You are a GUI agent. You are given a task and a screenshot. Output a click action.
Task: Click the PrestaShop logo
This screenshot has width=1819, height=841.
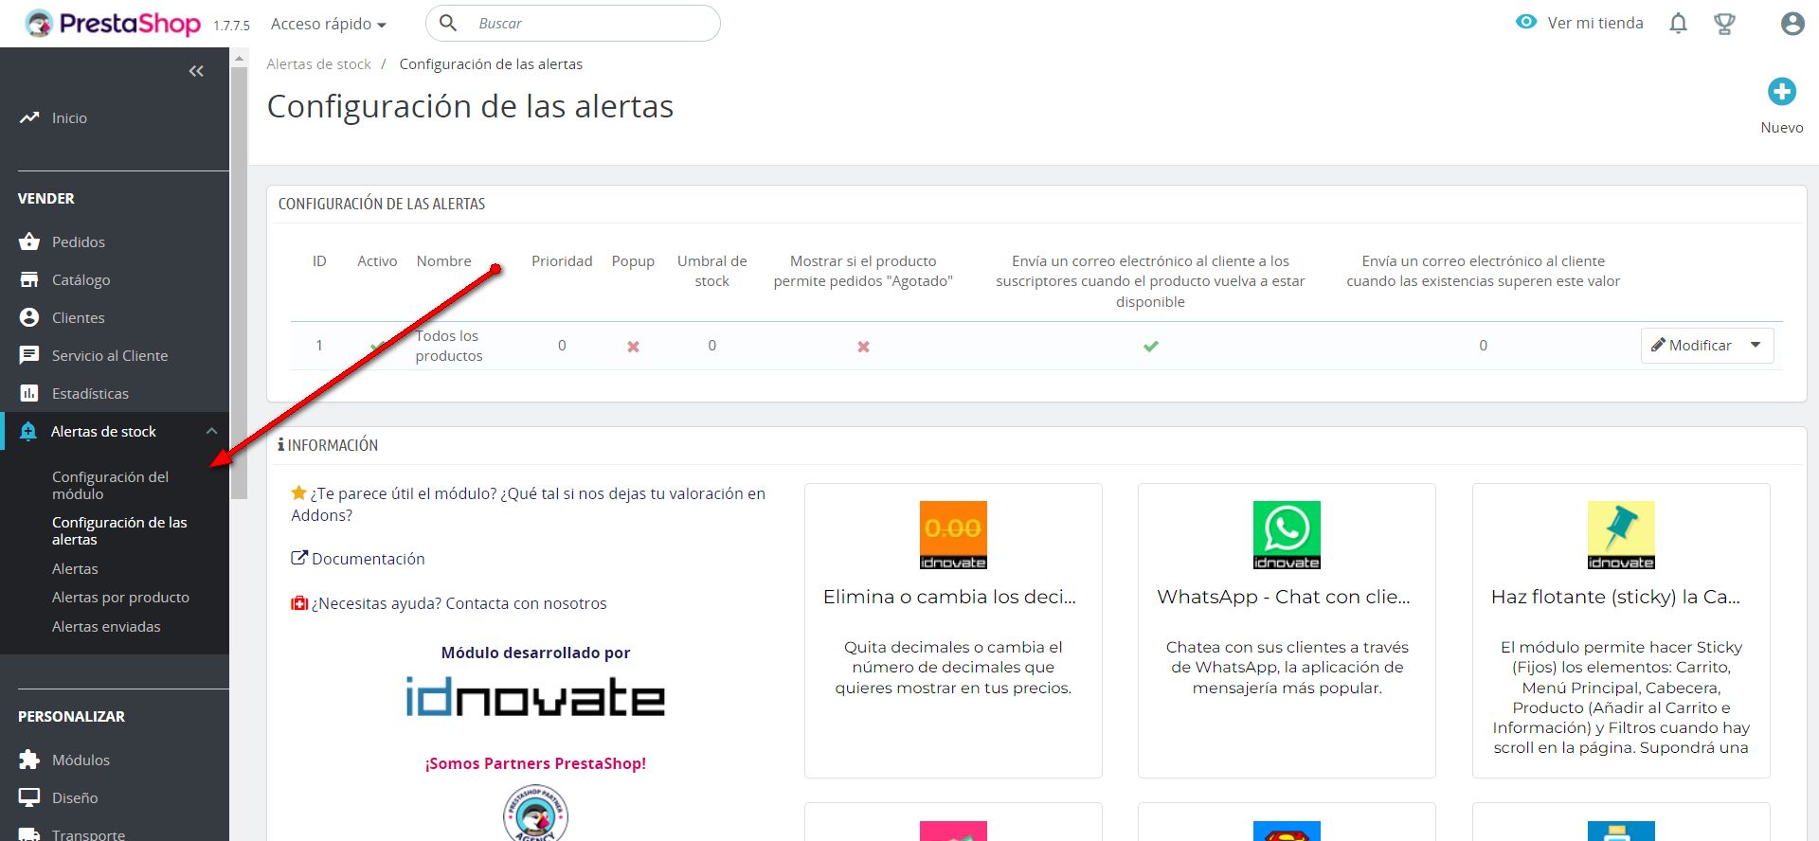pos(113,23)
